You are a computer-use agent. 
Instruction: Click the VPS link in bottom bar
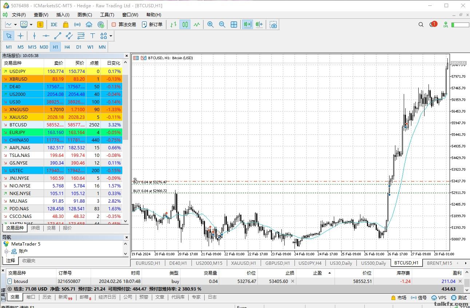[x=439, y=297]
